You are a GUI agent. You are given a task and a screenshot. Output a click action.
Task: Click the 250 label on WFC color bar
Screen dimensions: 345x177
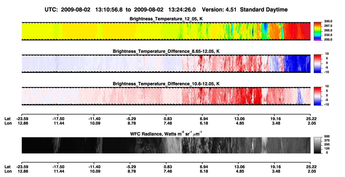(x=326, y=144)
